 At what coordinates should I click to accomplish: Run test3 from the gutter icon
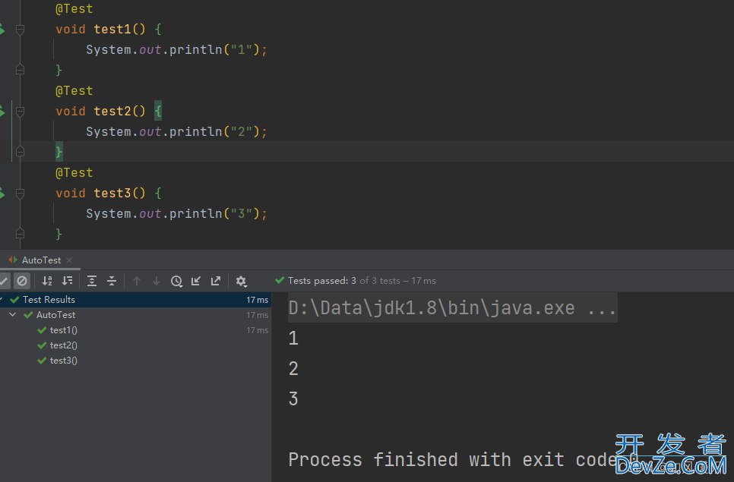pyautogui.click(x=2, y=193)
